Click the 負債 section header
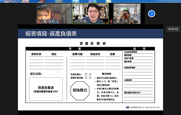The height and width of the screenshot is (115, 181). tap(139, 49)
